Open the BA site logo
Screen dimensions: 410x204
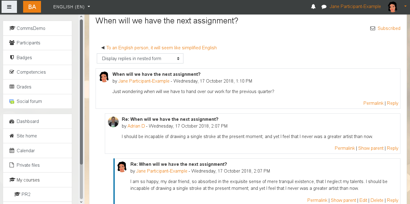(x=32, y=6)
